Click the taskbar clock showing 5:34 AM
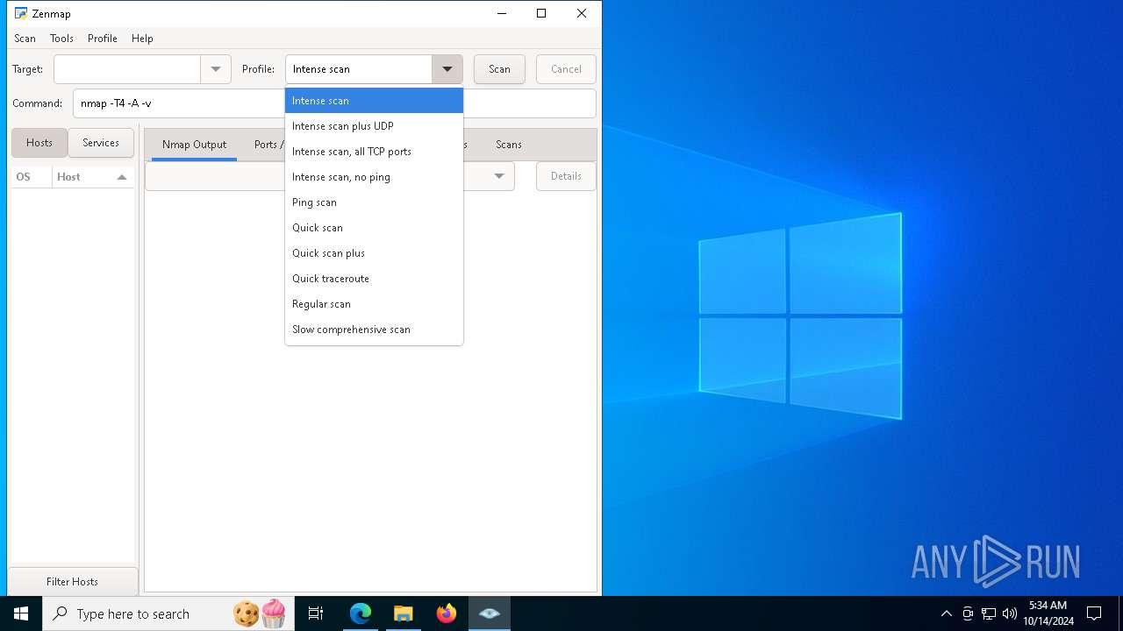Image resolution: width=1123 pixels, height=631 pixels. pyautogui.click(x=1048, y=613)
